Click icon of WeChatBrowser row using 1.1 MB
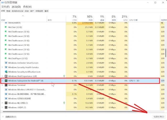The image size is (167, 120). tap(6, 45)
